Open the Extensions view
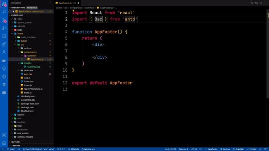The width and height of the screenshot is (269, 151). coord(4,44)
